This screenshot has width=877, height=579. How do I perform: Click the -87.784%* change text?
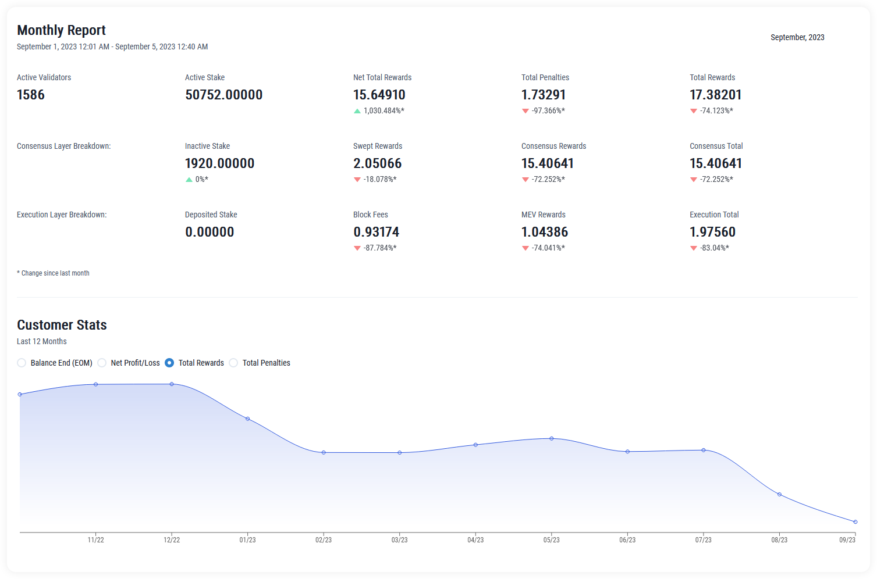coord(380,248)
